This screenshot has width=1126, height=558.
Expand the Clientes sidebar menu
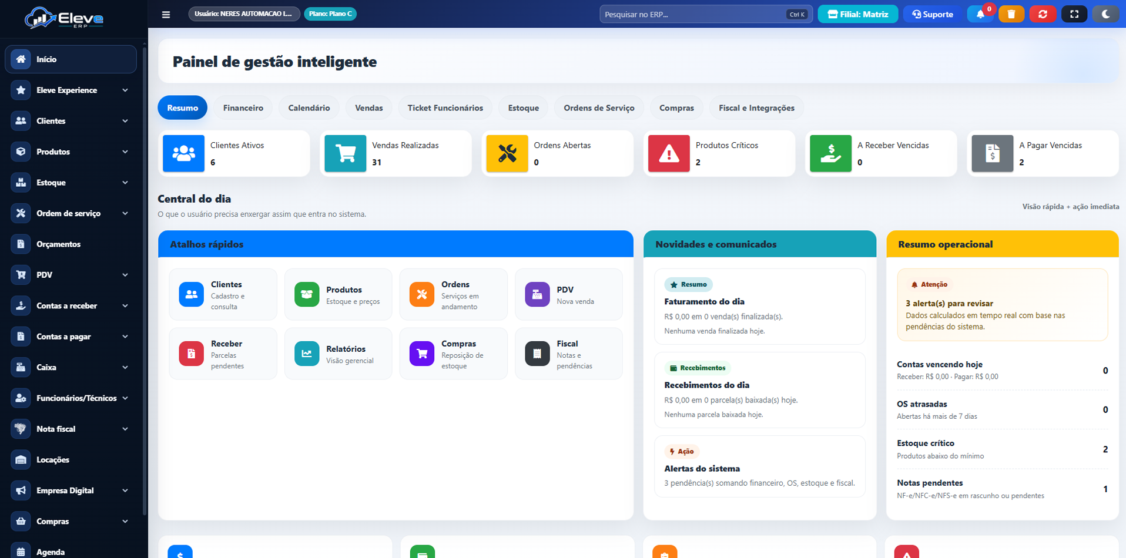pyautogui.click(x=71, y=121)
